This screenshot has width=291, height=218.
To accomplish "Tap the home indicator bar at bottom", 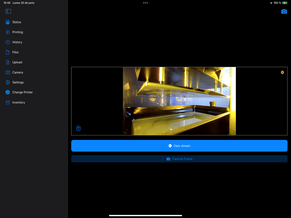I will pyautogui.click(x=145, y=215).
